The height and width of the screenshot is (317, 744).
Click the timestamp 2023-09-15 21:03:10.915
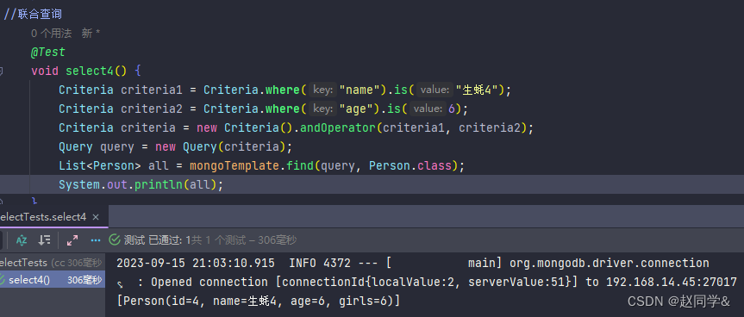196,263
